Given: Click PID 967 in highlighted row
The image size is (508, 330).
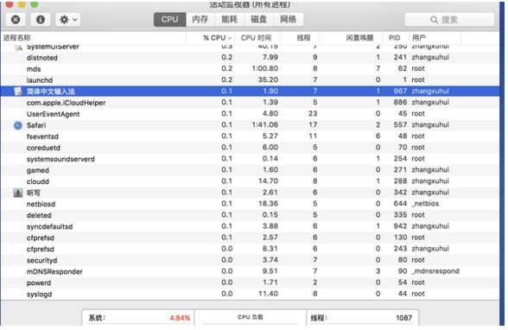Looking at the screenshot, I should click(400, 91).
